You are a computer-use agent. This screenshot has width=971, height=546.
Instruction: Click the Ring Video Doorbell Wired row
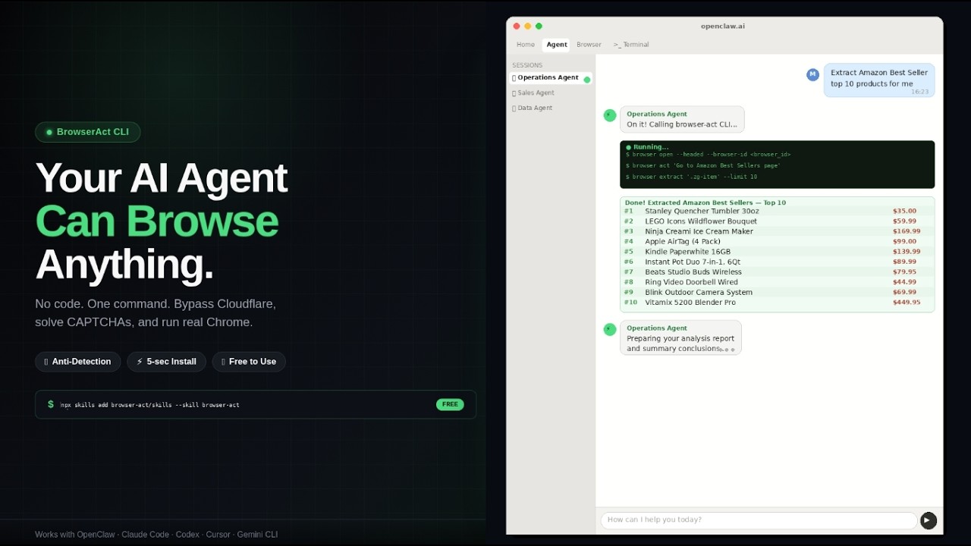777,282
